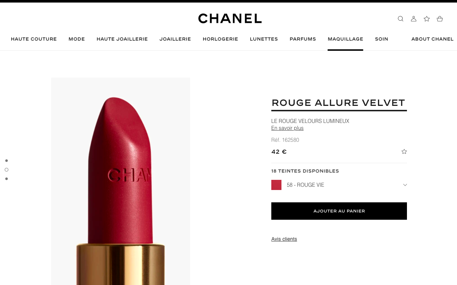Click the Rouge Vie red color swatch
The width and height of the screenshot is (457, 285).
coord(276,185)
